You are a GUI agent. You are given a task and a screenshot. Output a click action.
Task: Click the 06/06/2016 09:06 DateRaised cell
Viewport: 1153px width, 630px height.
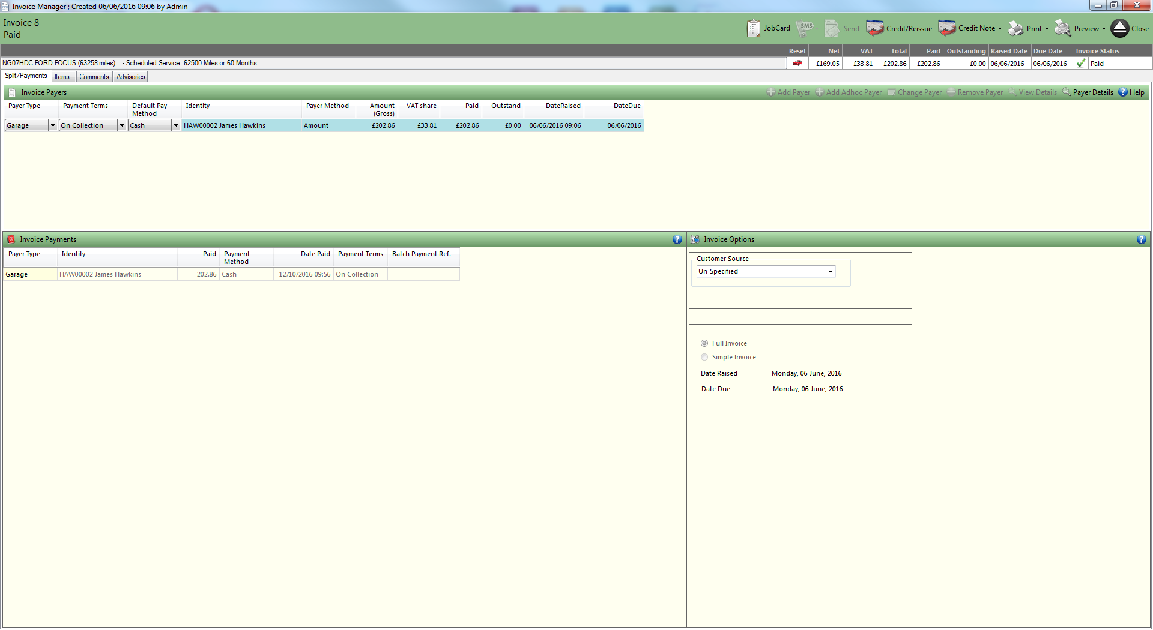pos(555,125)
